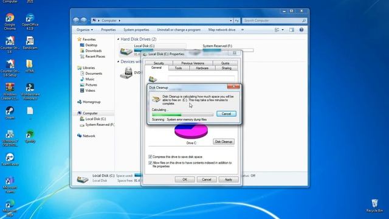The image size is (389, 219).
Task: Click Apply in Properties dialog
Action: pos(229,179)
